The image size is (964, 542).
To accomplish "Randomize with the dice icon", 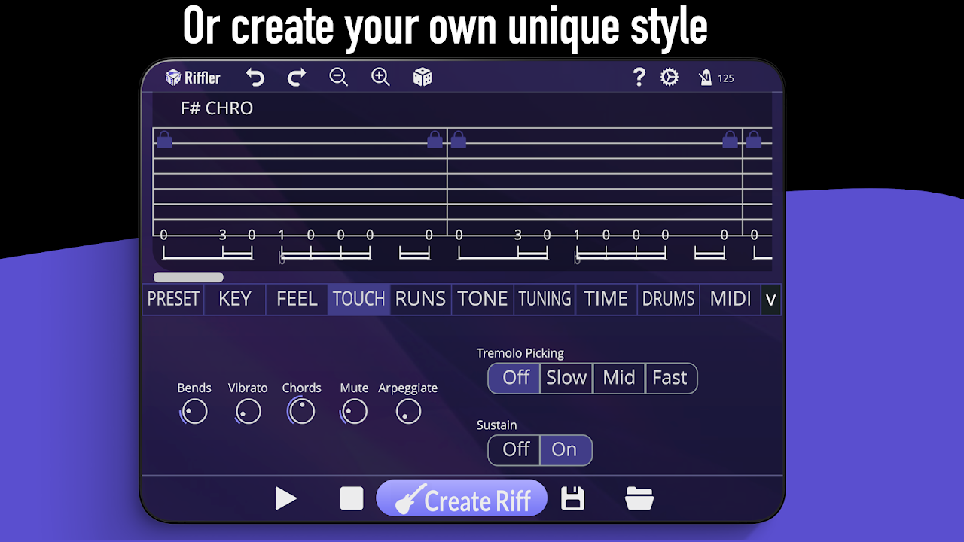I will coord(423,78).
